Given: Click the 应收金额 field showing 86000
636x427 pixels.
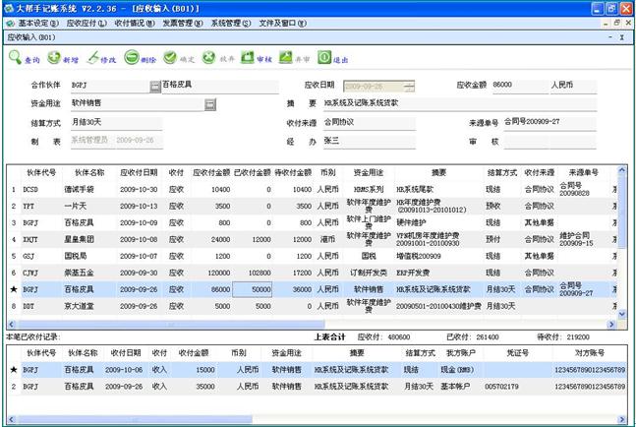Looking at the screenshot, I should click(x=520, y=85).
